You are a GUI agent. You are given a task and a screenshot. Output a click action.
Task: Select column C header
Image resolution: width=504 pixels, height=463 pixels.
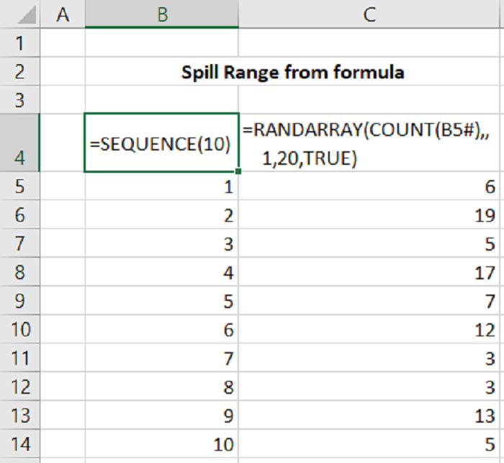tap(369, 14)
